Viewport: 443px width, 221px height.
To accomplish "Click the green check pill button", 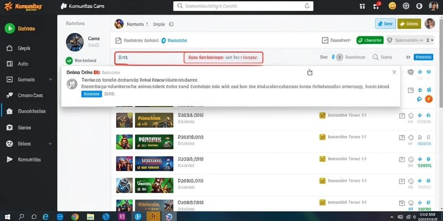I will tap(370, 40).
